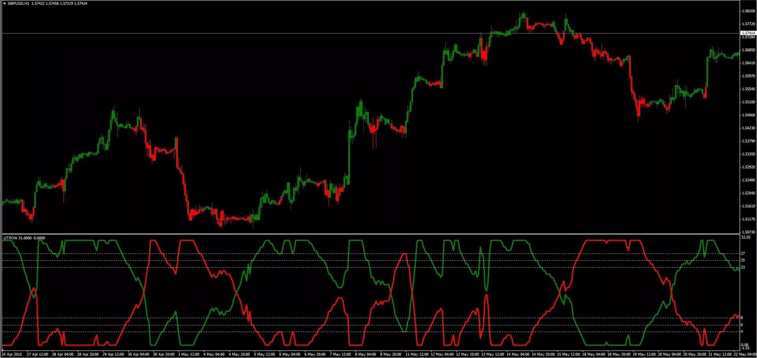Click the 1.53350 price axis label
This screenshot has width=757, height=358.
[x=749, y=154]
